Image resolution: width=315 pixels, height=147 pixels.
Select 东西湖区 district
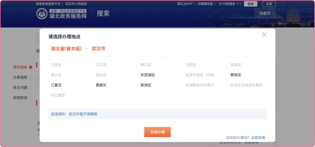tap(148, 75)
